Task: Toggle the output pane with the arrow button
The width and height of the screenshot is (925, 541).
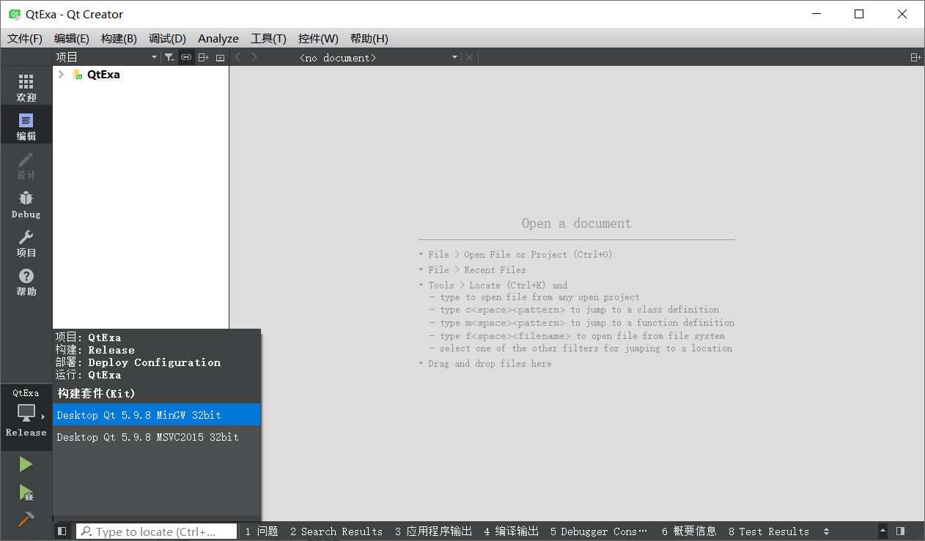Action: pyautogui.click(x=883, y=531)
